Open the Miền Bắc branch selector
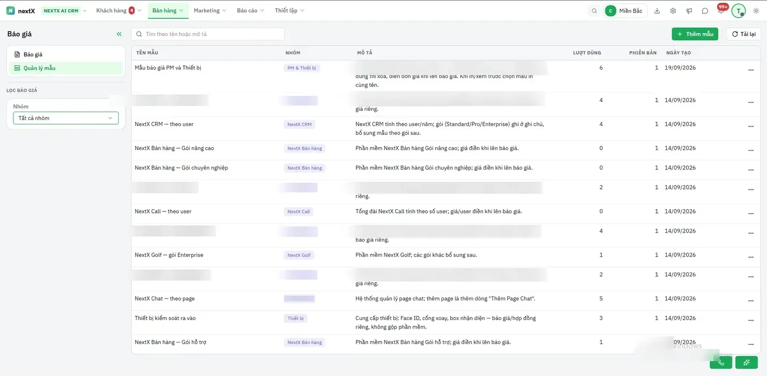 click(x=626, y=11)
